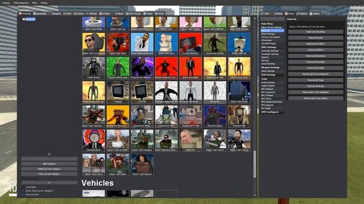Viewport: 364px width, 204px height.
Task: Open the Favorites spawn menu tab
Action: point(25,14)
